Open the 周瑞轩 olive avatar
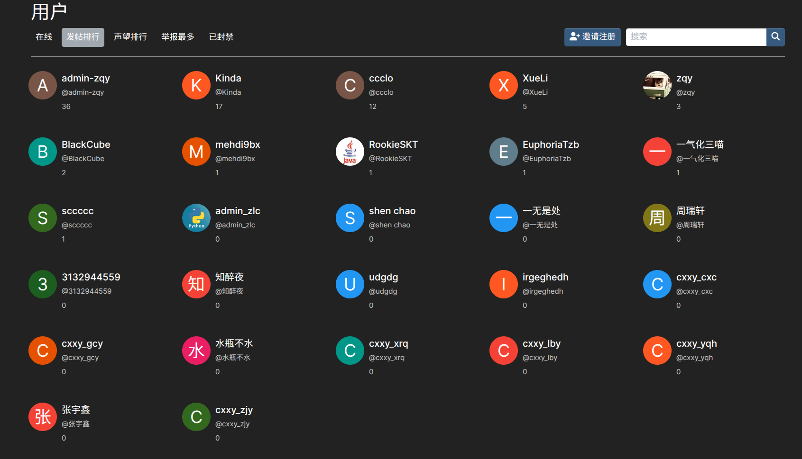The width and height of the screenshot is (802, 459). click(x=657, y=218)
